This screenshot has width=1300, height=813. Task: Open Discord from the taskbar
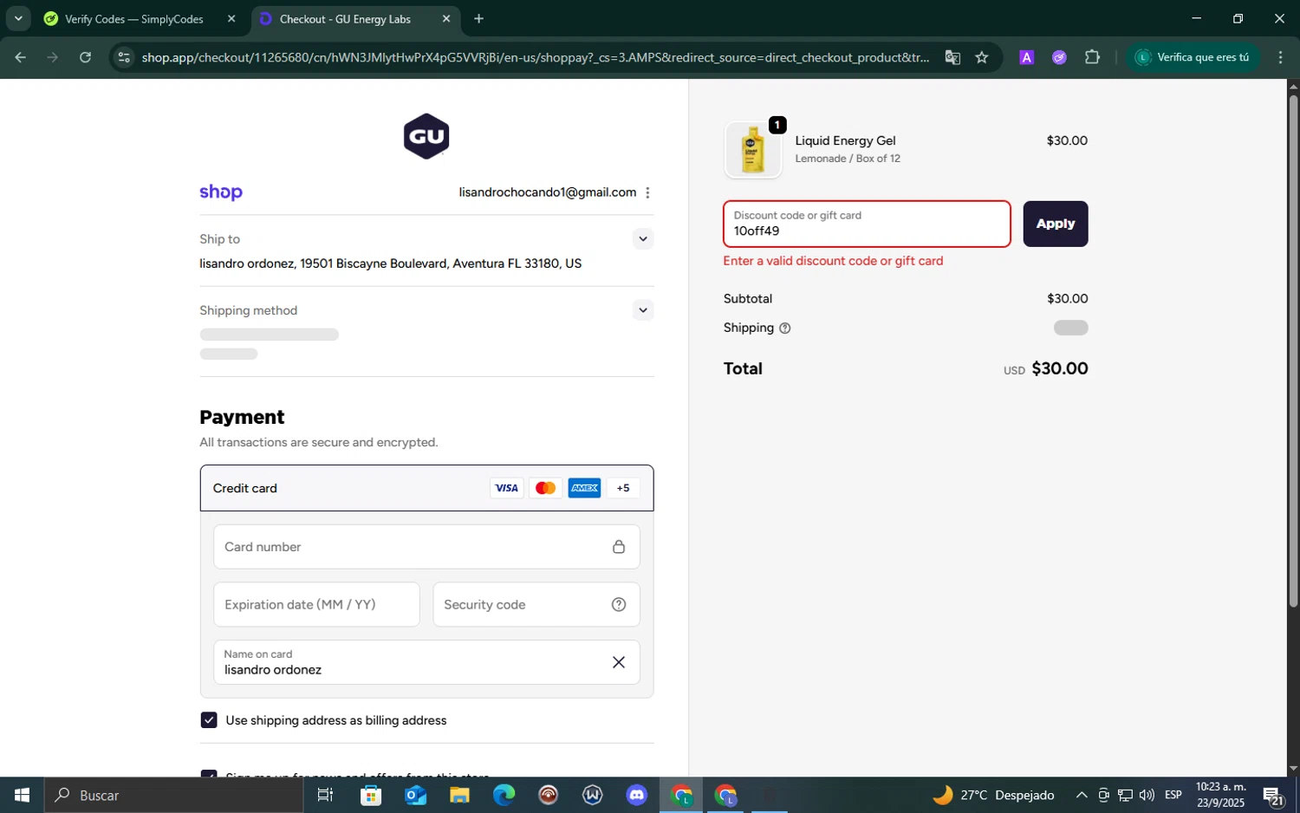coord(637,795)
